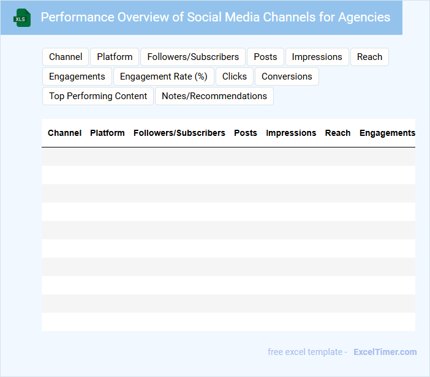Click the Reach tag button
430x377 pixels.
tap(369, 57)
